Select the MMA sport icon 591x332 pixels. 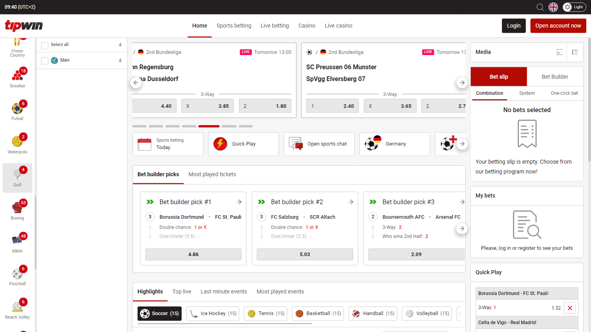(17, 243)
